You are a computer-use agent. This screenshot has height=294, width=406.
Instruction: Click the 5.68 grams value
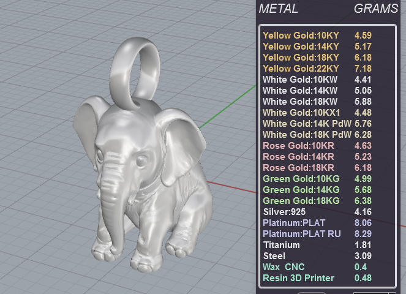pyautogui.click(x=363, y=190)
